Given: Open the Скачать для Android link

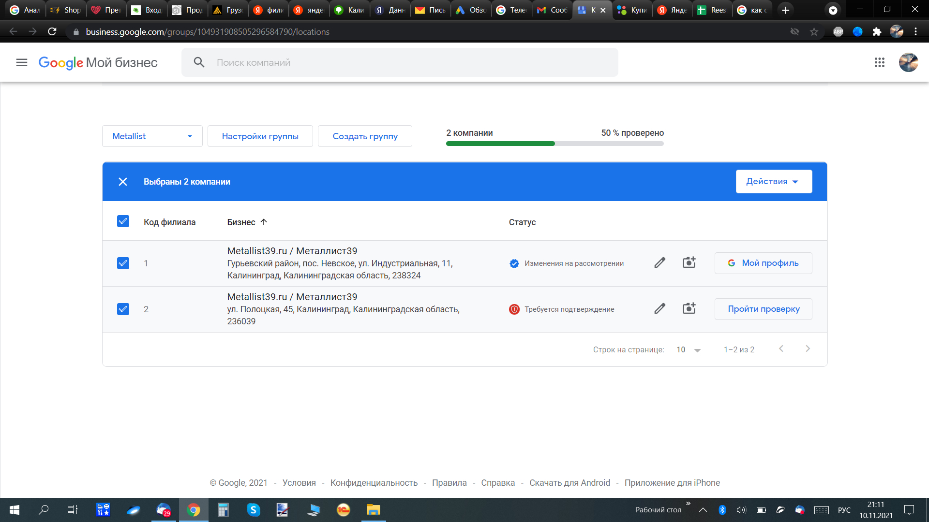Looking at the screenshot, I should [570, 483].
